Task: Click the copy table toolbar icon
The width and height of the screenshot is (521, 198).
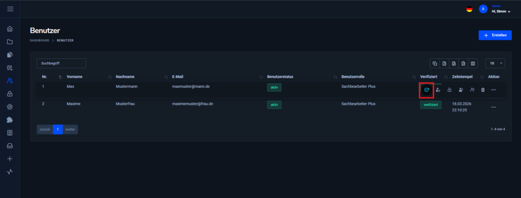Action: [x=435, y=63]
